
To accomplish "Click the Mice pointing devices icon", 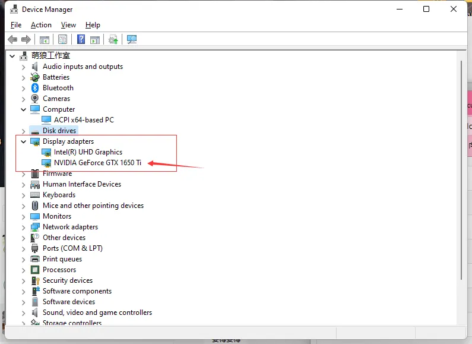I will (x=35, y=206).
